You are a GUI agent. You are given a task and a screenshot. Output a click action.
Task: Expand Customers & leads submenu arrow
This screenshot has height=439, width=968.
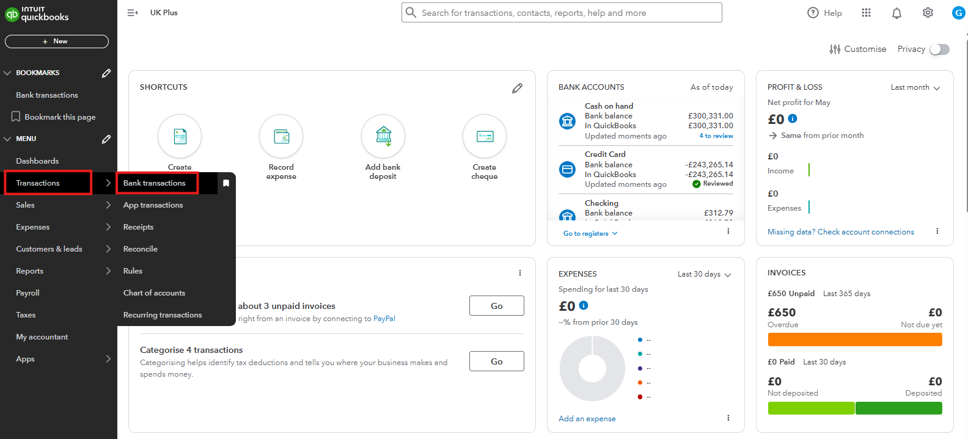pyautogui.click(x=108, y=249)
